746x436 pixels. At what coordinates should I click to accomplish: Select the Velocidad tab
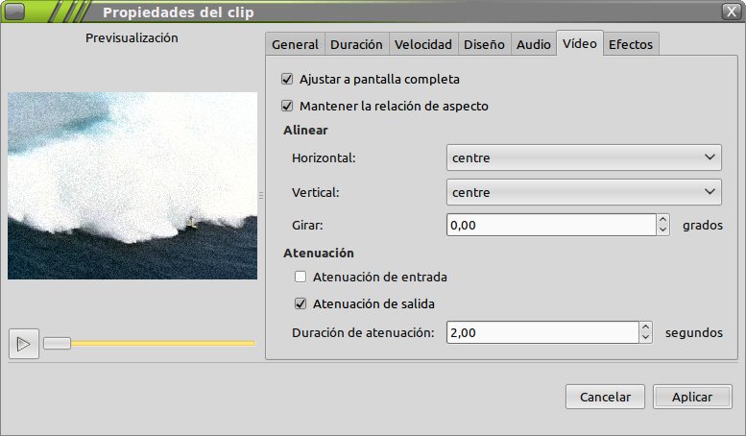pyautogui.click(x=423, y=44)
